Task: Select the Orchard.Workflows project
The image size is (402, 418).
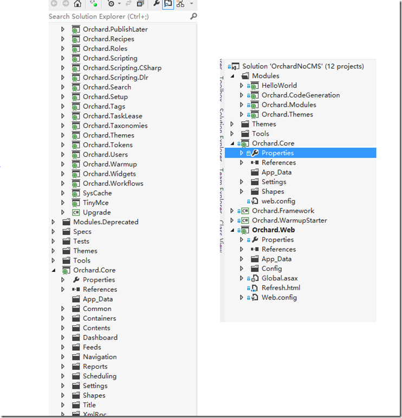Action: pos(113,184)
